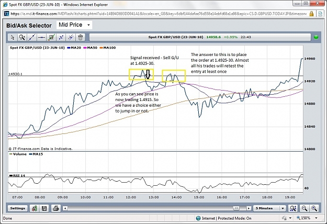Click the IT-Finance favicon in address bar
The height and width of the screenshot is (224, 327).
click(7, 14)
